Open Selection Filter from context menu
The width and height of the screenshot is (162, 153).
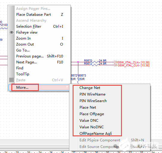click(39, 26)
